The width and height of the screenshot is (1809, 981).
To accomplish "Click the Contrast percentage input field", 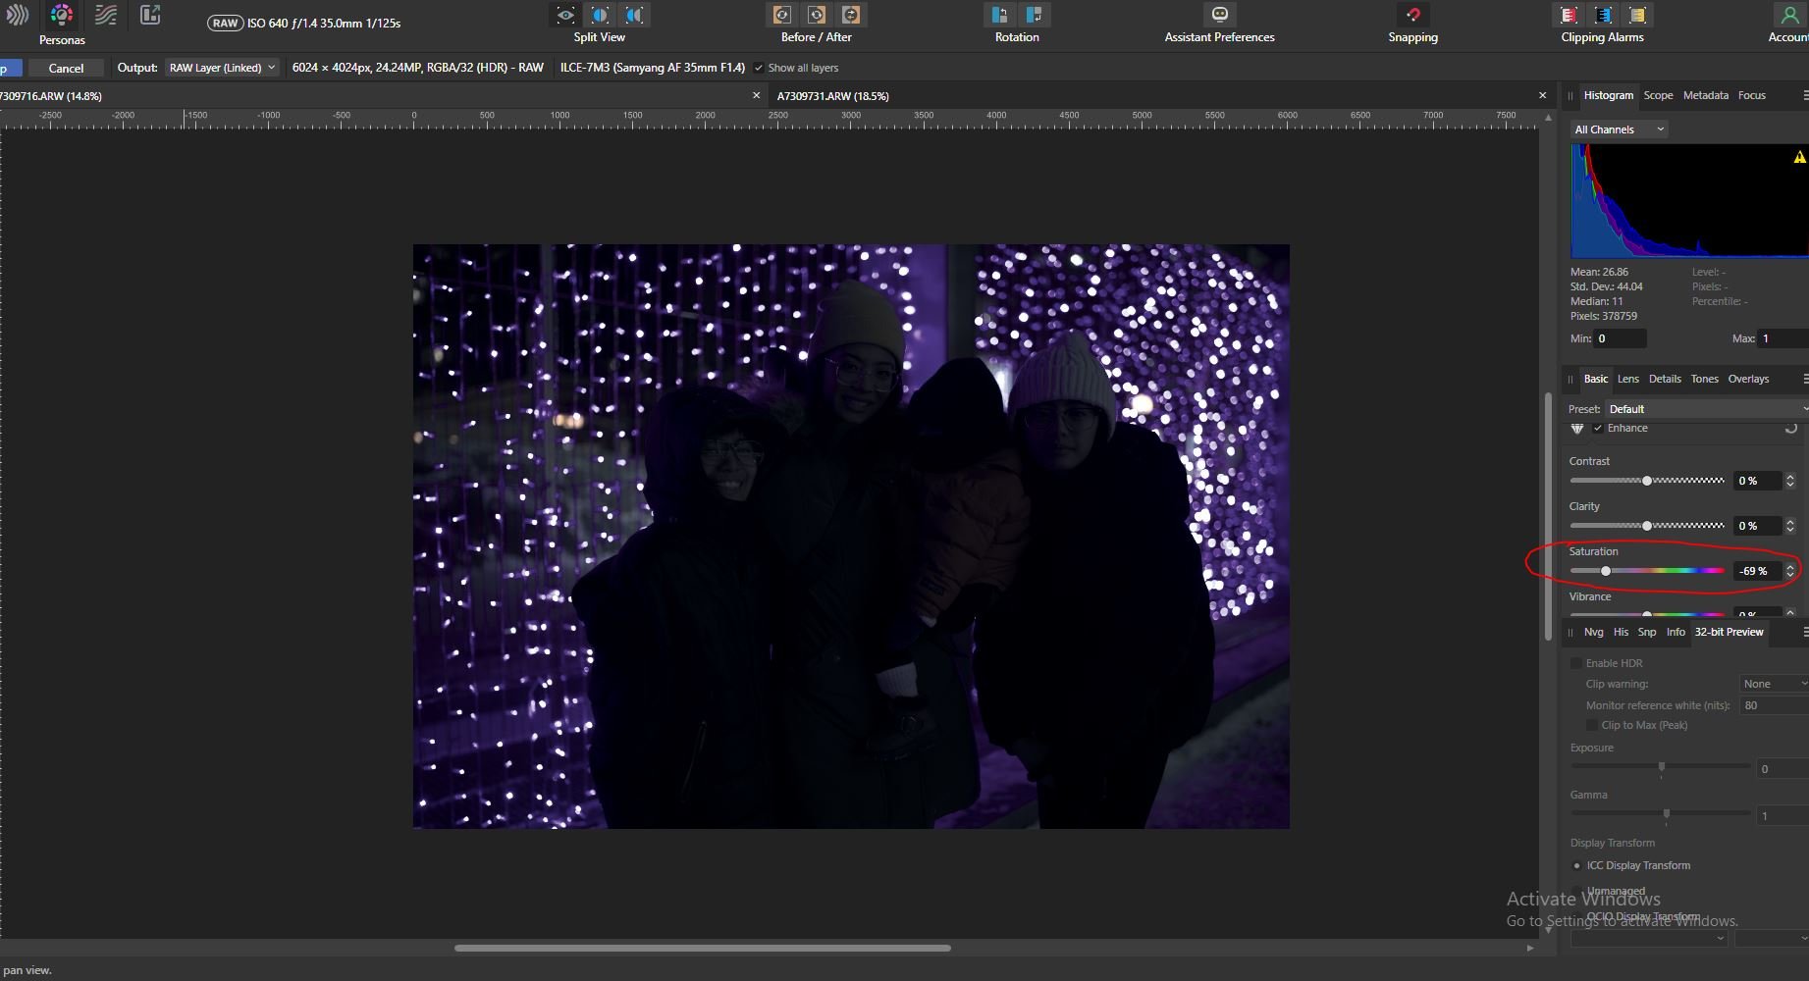I will coord(1756,481).
